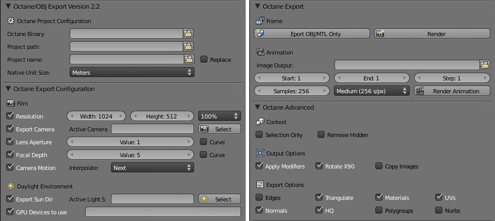Toggle the Triangulate export option
This screenshot has height=221, width=495.
(x=319, y=198)
